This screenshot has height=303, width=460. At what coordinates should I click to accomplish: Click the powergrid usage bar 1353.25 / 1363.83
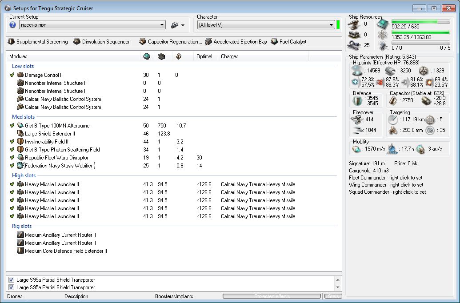pyautogui.click(x=420, y=32)
